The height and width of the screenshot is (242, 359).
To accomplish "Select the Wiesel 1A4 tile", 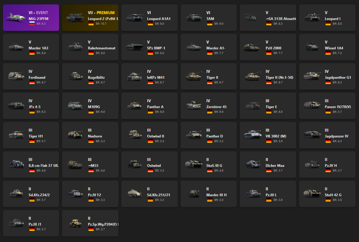I will (x=327, y=47).
